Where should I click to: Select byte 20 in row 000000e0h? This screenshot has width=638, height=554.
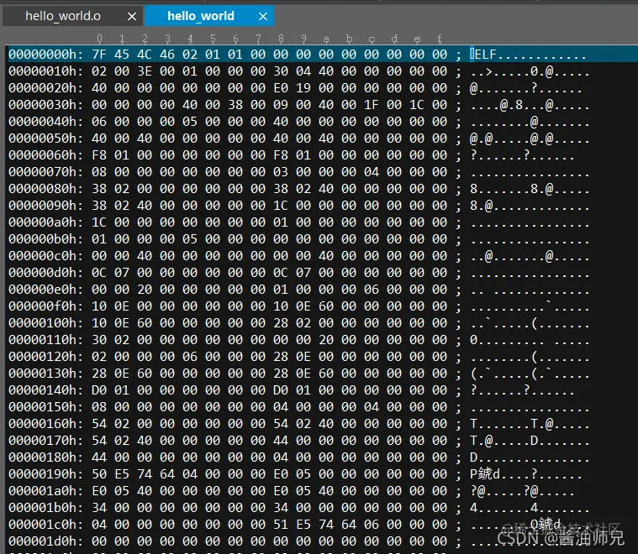145,290
